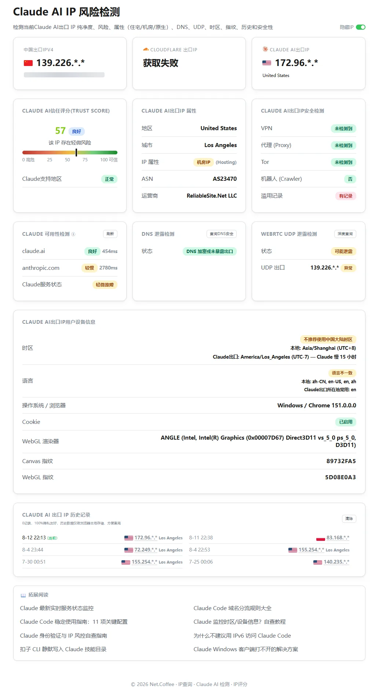
Task: Click the IP查询 footer link
Action: pyautogui.click(x=185, y=684)
